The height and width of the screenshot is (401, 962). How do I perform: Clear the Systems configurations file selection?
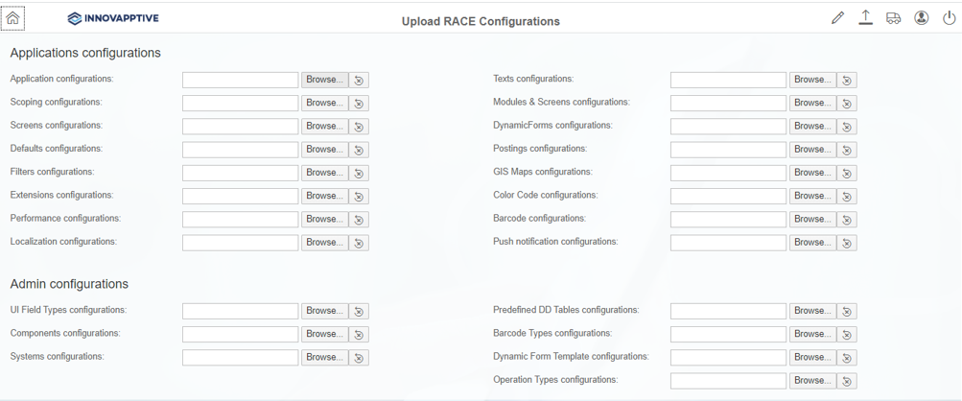tap(359, 358)
